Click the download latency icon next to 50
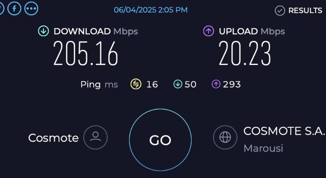 click(178, 84)
